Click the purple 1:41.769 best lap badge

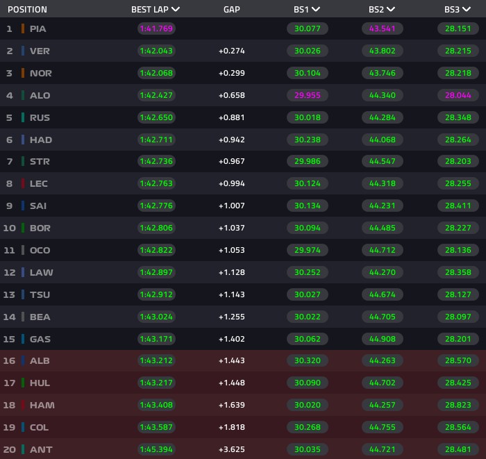coord(156,28)
